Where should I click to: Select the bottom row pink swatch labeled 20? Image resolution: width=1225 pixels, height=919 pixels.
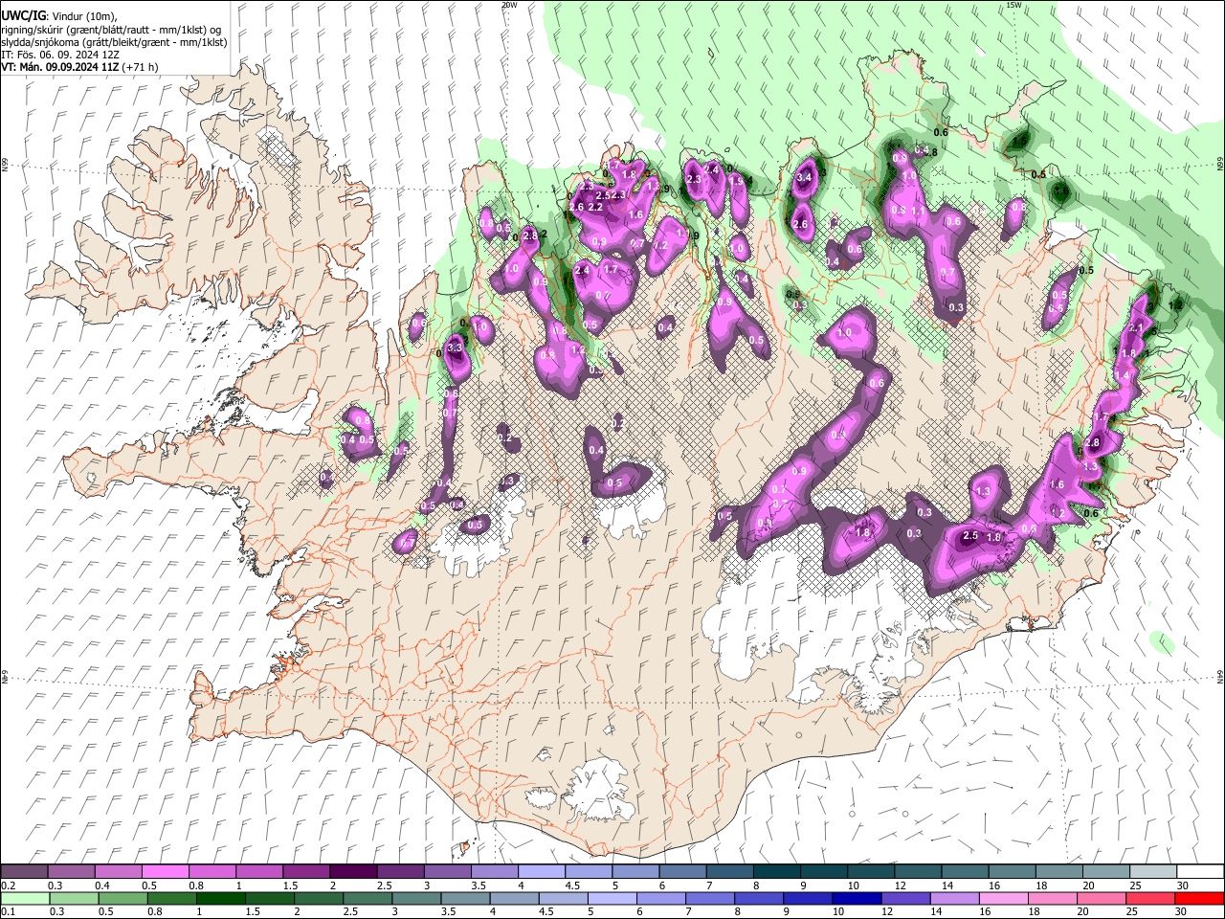click(1100, 898)
